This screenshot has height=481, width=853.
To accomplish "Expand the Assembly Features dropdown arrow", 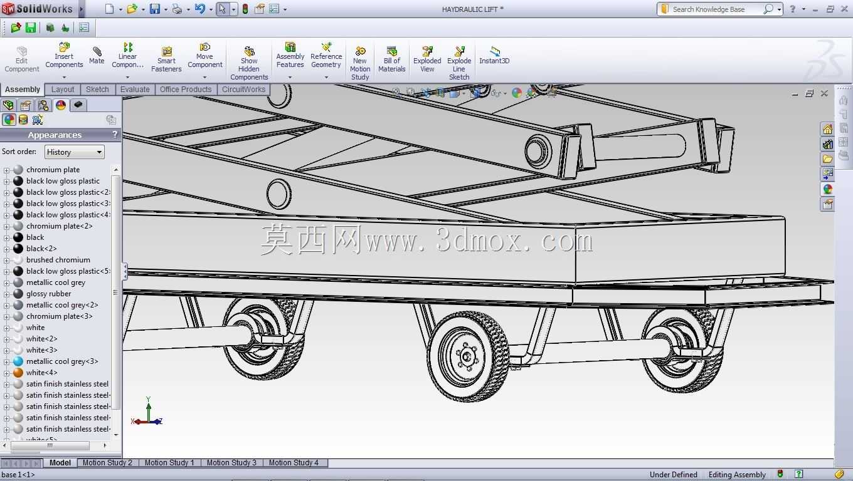I will click(x=290, y=78).
